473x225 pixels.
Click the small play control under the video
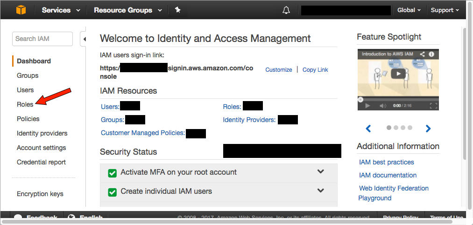367,106
